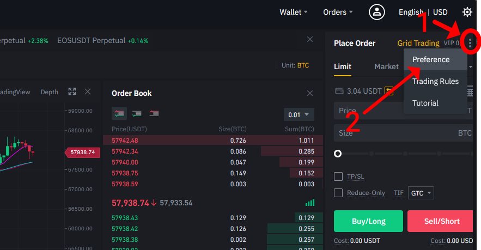The width and height of the screenshot is (481, 250).
Task: Close the chart panel
Action: click(88, 92)
